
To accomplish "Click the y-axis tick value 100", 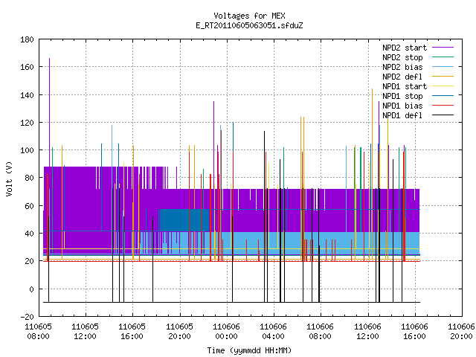I will point(27,150).
